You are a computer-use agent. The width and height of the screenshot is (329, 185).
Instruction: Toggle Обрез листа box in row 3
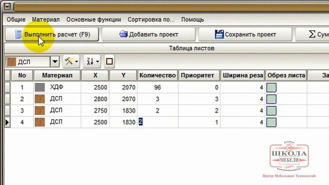[x=271, y=110]
